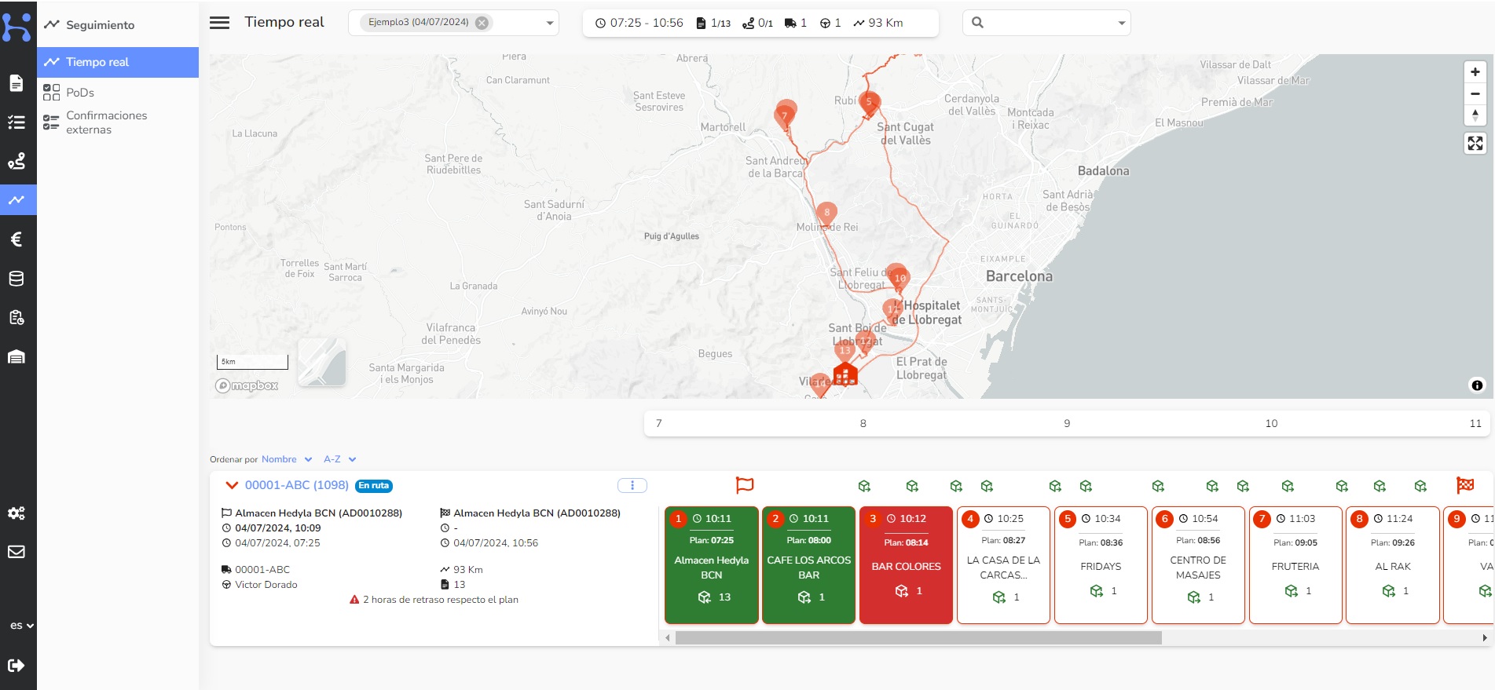The height and width of the screenshot is (690, 1495).
Task: Zoom in on the map
Action: tap(1475, 72)
